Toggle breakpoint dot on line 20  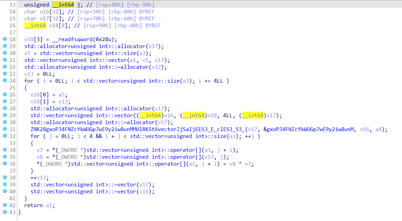(4, 53)
